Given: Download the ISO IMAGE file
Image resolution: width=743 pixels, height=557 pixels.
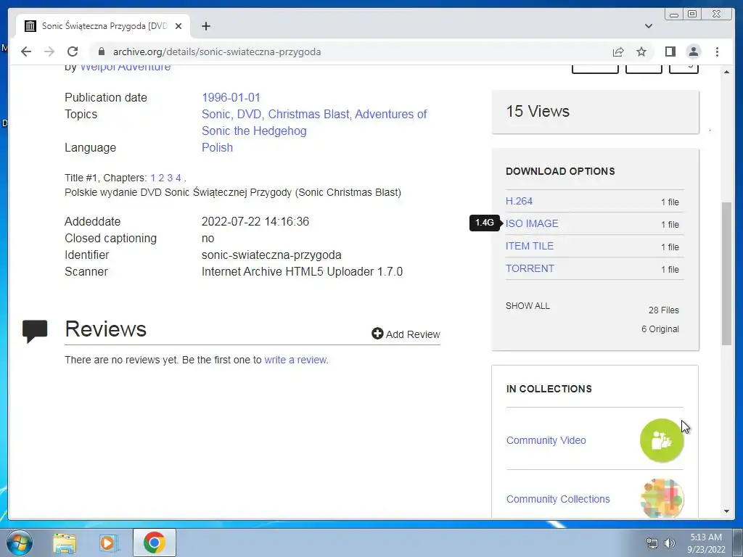Looking at the screenshot, I should [x=532, y=223].
